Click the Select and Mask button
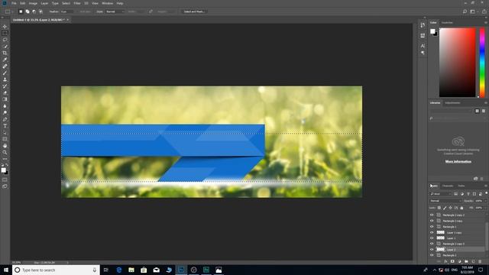The height and width of the screenshot is (275, 489). [x=193, y=11]
